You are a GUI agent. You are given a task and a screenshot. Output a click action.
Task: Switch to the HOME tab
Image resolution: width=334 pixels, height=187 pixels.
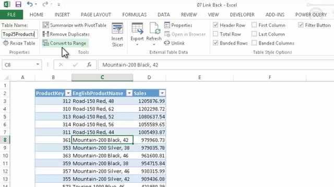point(37,15)
